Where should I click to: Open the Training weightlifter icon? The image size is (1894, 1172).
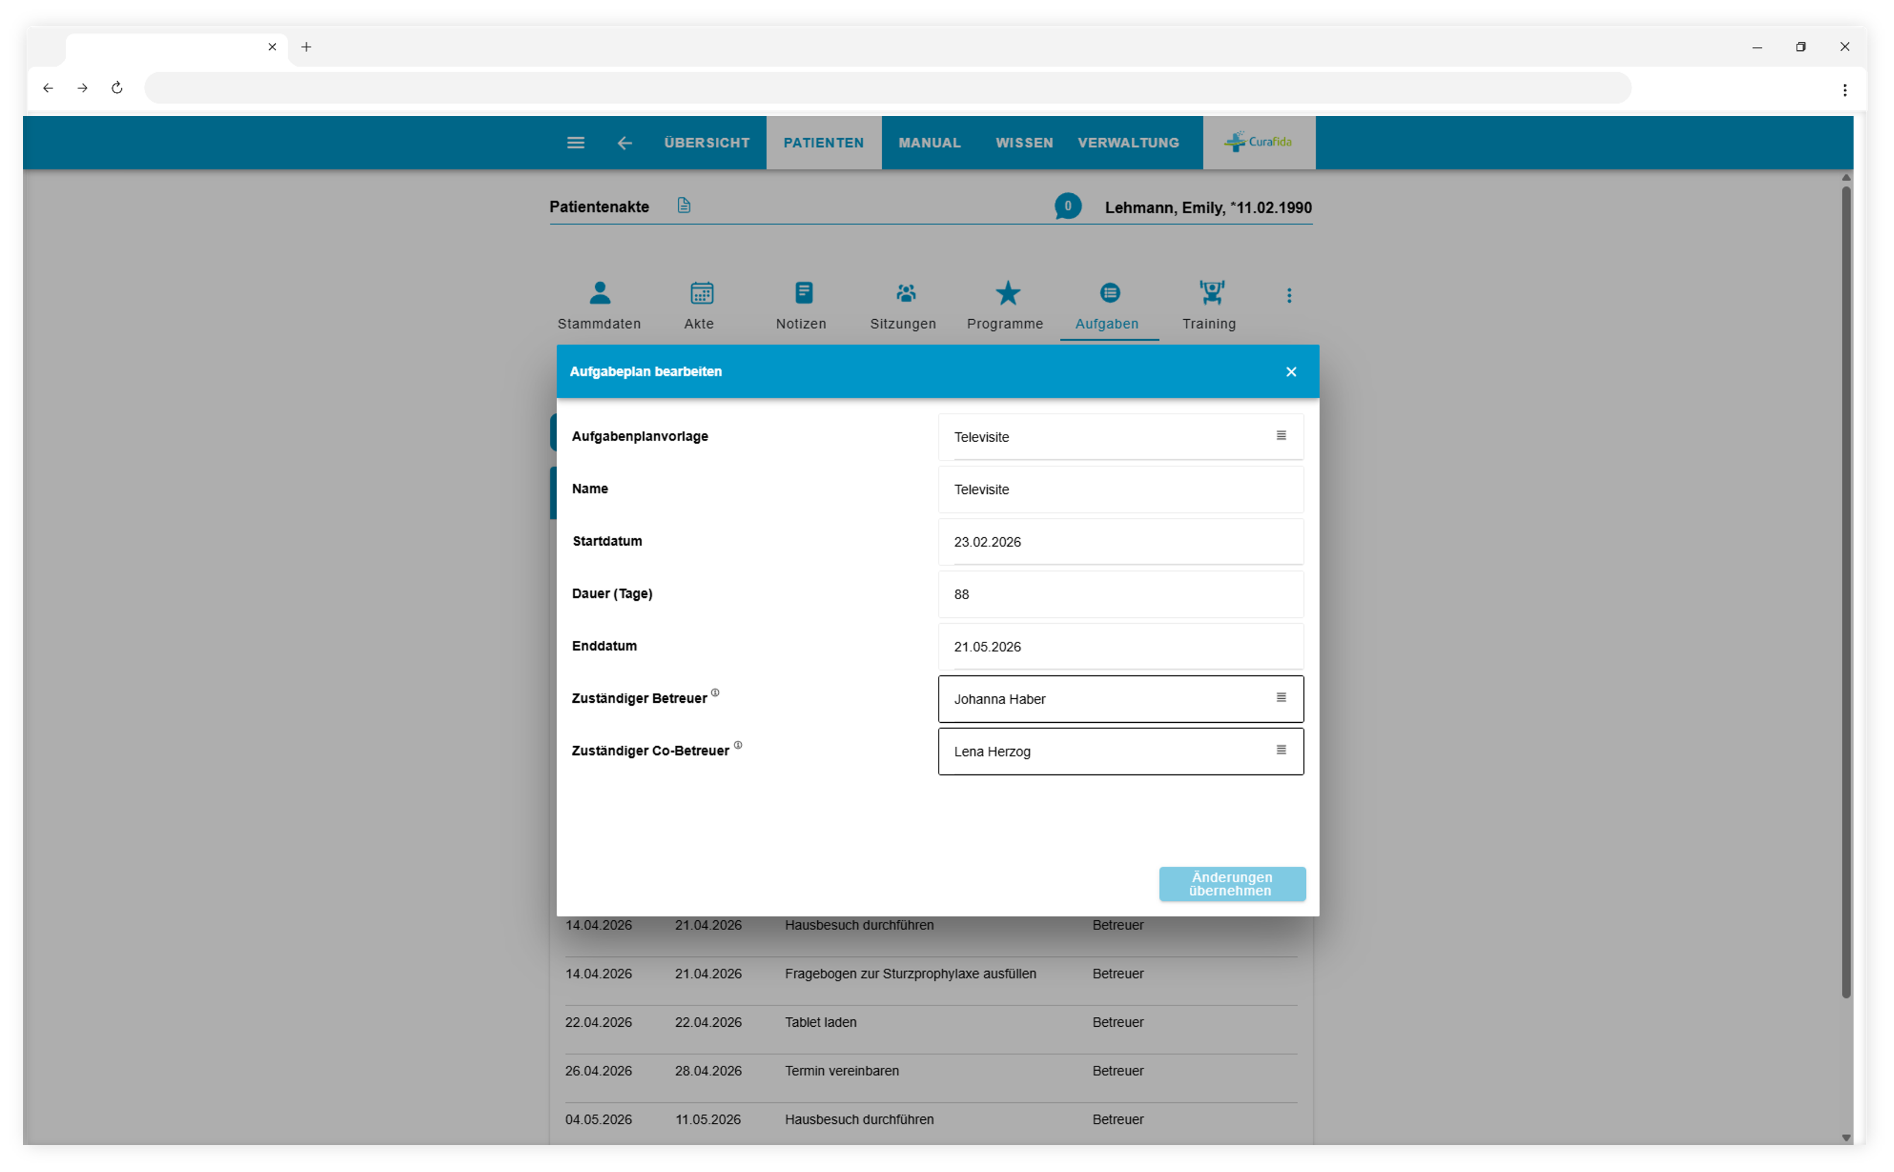(1211, 293)
